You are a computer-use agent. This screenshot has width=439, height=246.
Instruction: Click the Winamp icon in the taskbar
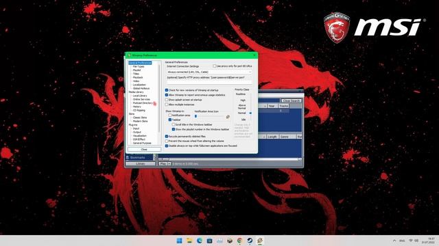click(x=260, y=241)
